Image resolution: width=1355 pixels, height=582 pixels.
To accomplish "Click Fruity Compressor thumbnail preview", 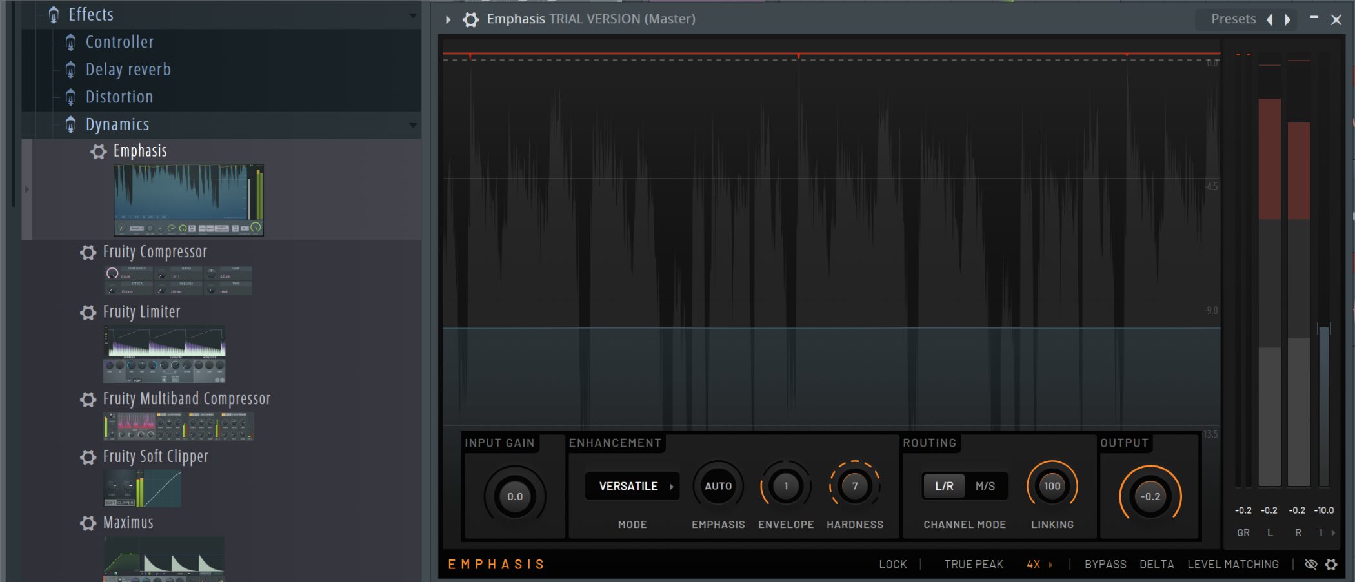I will click(x=178, y=281).
